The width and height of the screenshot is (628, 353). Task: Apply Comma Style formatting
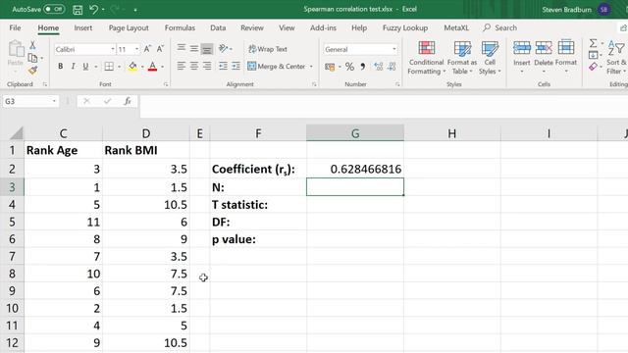tap(362, 67)
